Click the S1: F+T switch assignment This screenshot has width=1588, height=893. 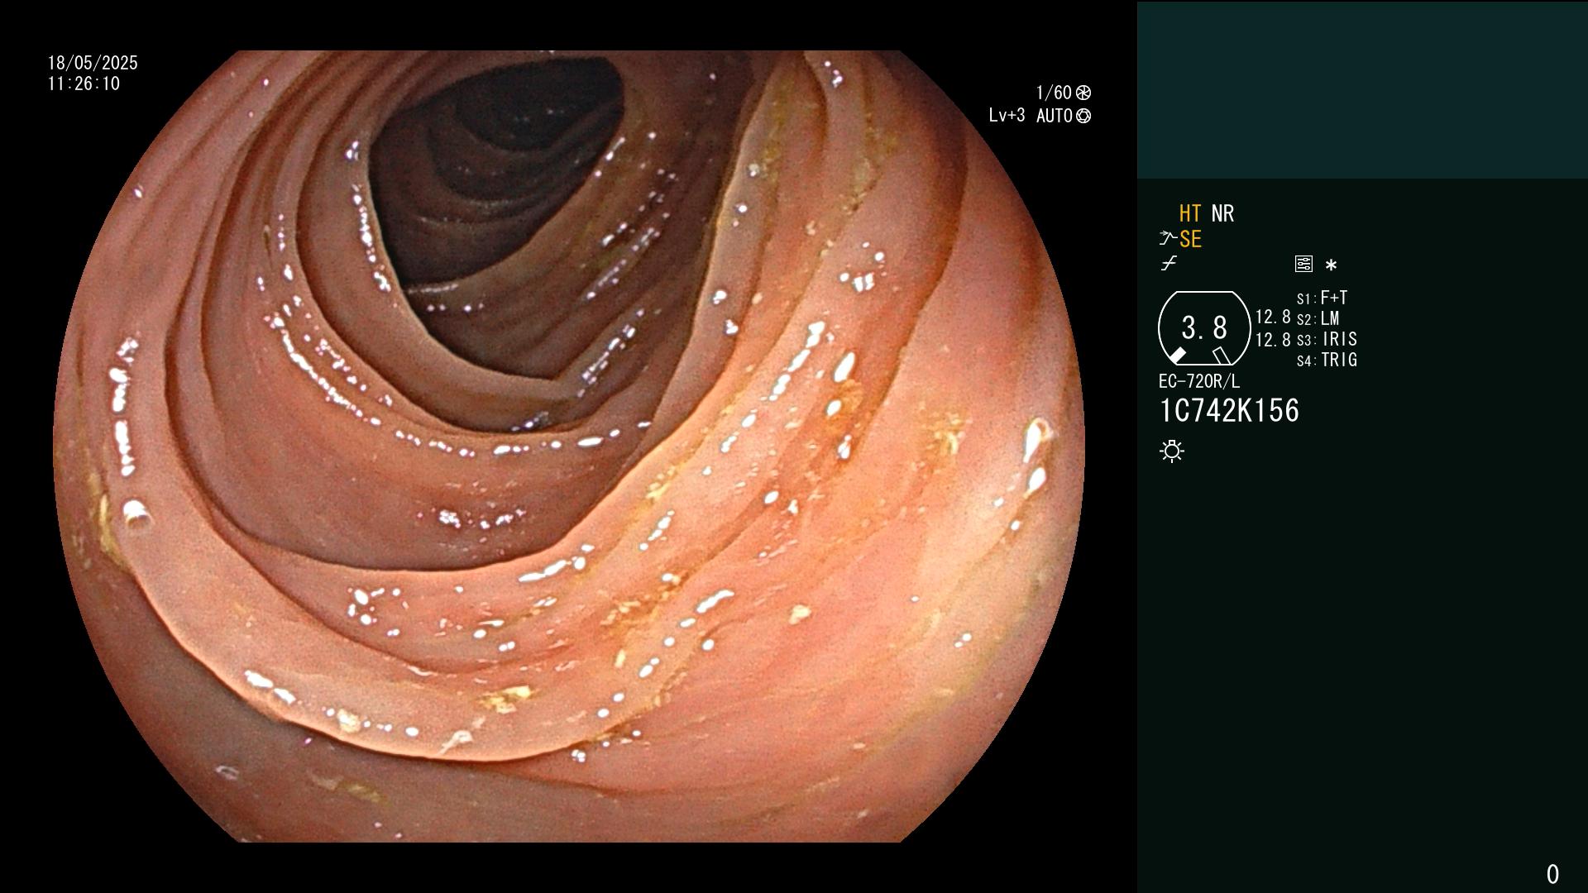[1323, 298]
